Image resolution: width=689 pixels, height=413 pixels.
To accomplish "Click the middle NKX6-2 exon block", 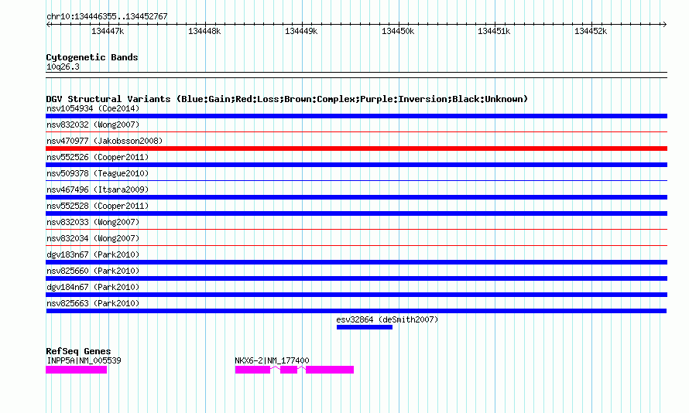I will [x=289, y=370].
